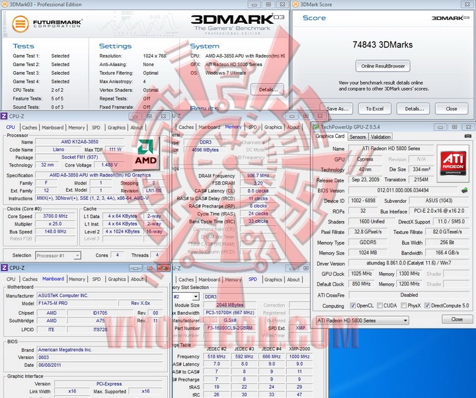Open the ATI Radeon HD 5800 Series dropdown
The width and height of the screenshot is (476, 398).
coord(362,320)
